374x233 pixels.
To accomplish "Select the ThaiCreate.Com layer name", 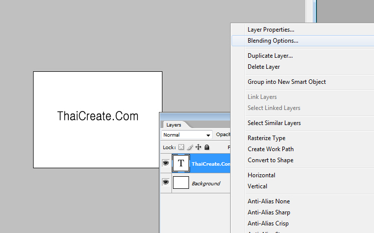I will coord(211,164).
